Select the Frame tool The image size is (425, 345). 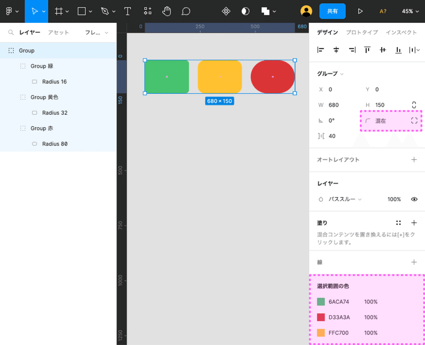coord(58,11)
